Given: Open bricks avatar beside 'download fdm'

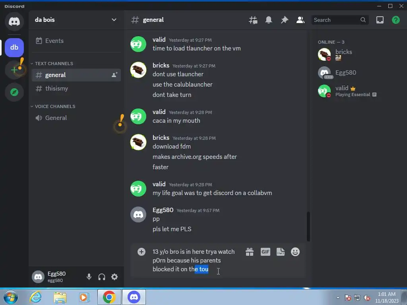Looking at the screenshot, I should [x=138, y=142].
